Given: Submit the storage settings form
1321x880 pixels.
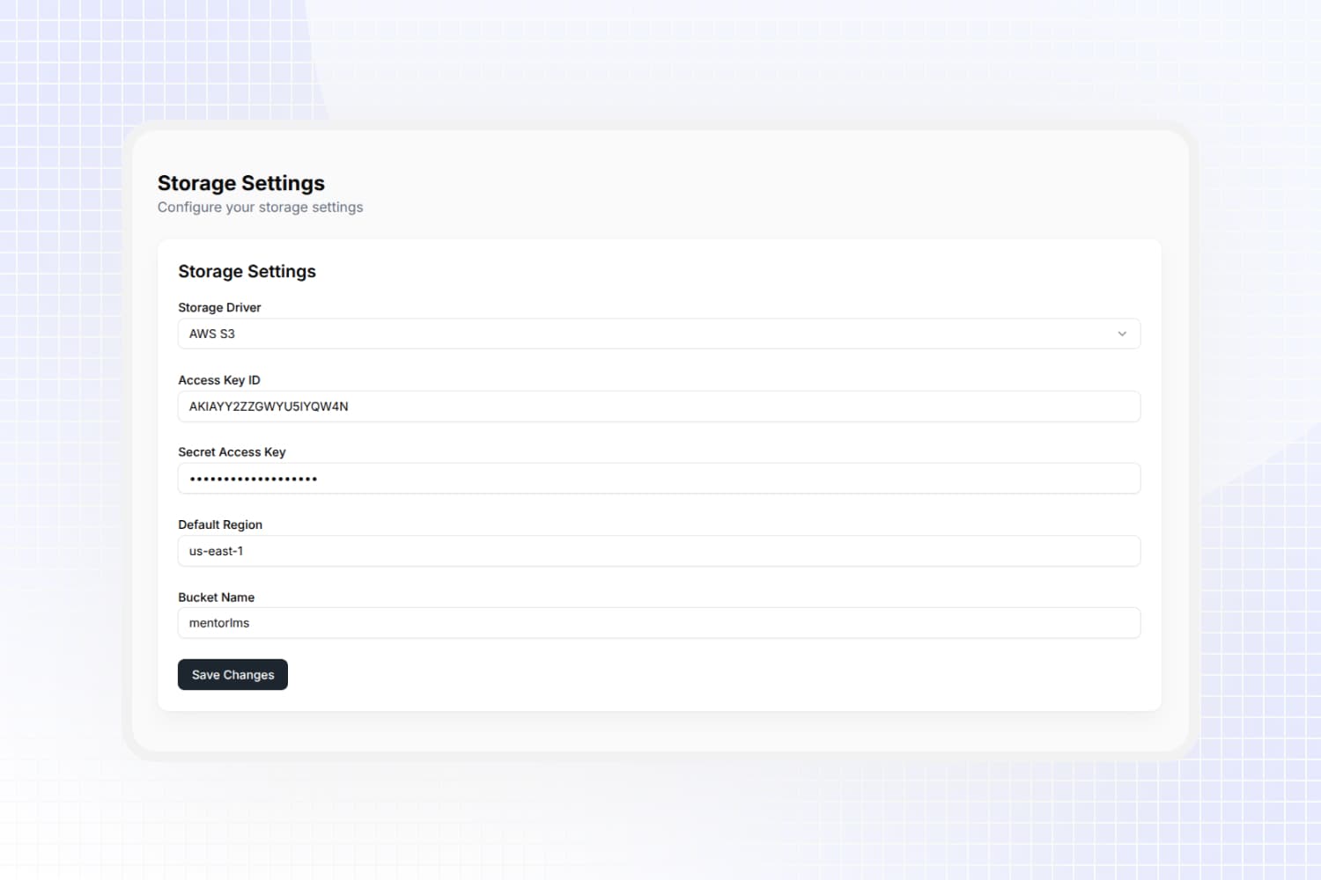Looking at the screenshot, I should pyautogui.click(x=232, y=674).
